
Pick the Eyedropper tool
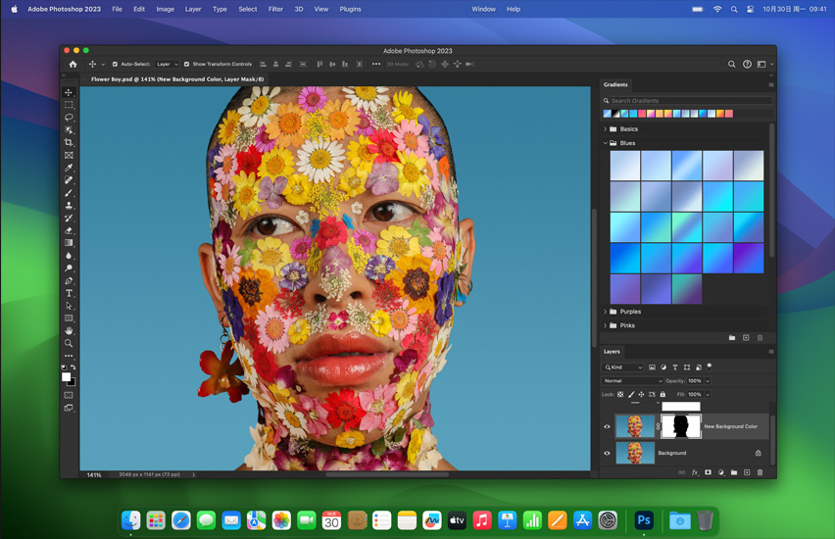(x=69, y=168)
